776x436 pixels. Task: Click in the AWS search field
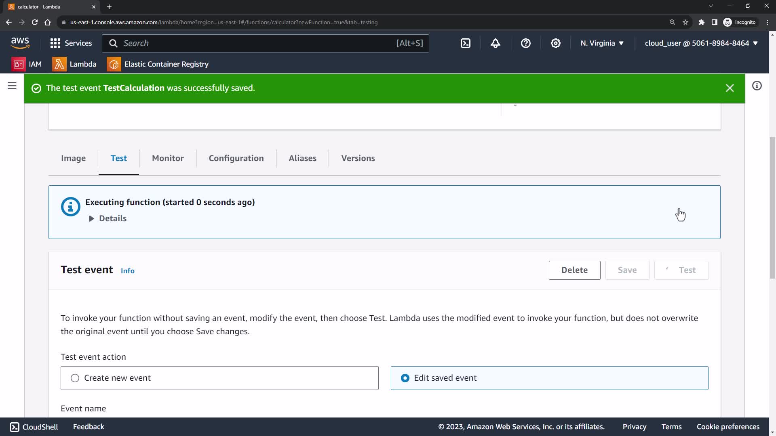(259, 43)
